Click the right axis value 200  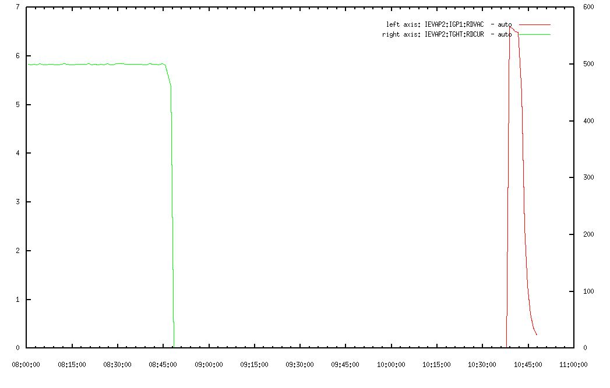pos(588,234)
